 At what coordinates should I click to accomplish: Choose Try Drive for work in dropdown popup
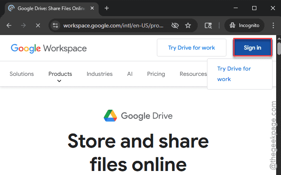[x=234, y=74]
